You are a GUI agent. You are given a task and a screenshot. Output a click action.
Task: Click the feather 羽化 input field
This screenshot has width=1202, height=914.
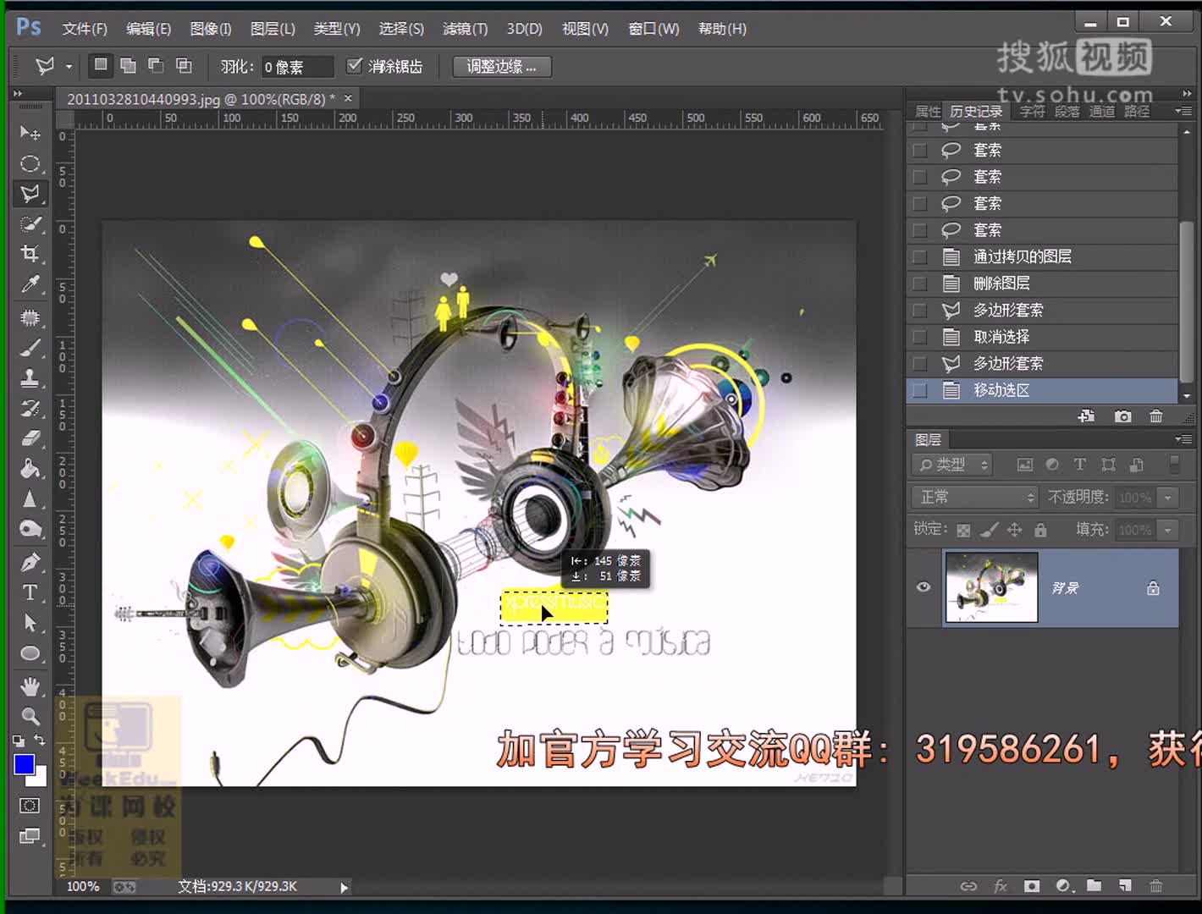click(296, 66)
